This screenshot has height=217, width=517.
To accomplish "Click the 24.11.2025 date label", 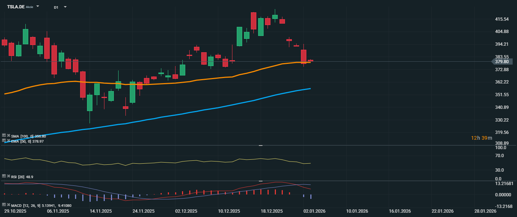I will tap(144, 211).
